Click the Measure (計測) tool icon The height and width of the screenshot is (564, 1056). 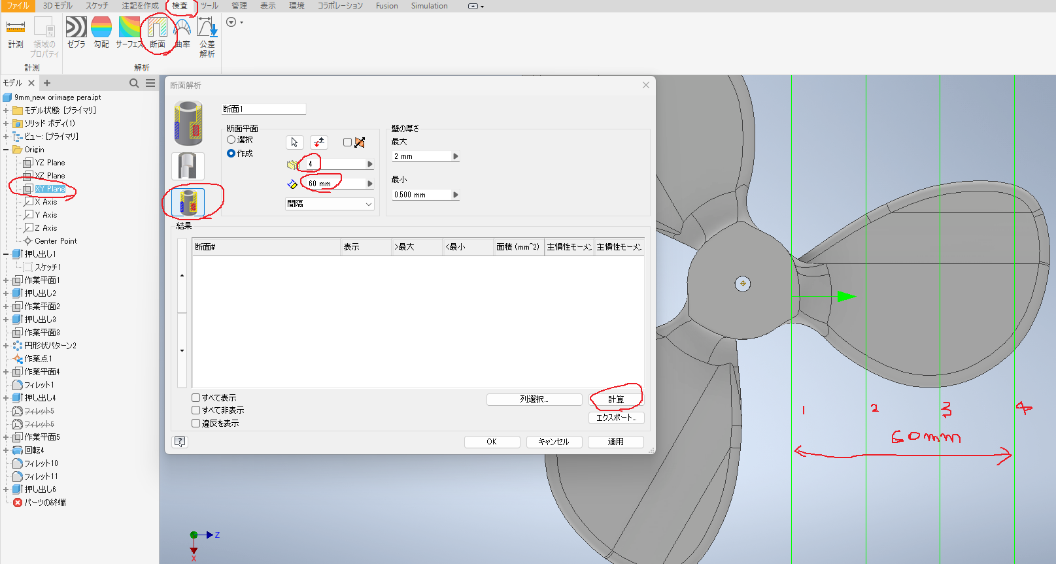(16, 33)
